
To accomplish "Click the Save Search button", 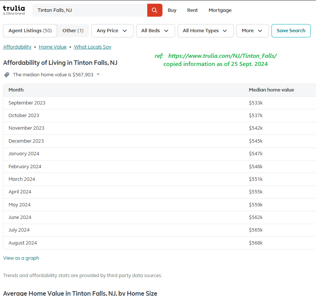I will pos(291,31).
